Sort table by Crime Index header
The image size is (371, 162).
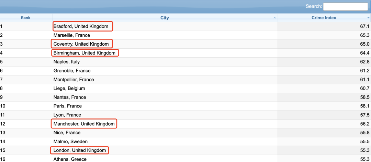point(324,18)
